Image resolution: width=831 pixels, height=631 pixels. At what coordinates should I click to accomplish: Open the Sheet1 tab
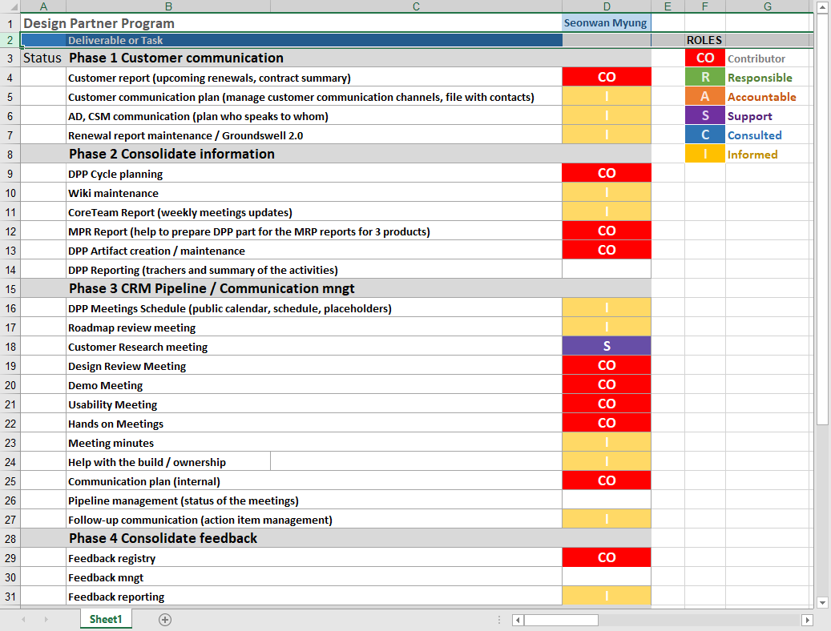tap(106, 619)
